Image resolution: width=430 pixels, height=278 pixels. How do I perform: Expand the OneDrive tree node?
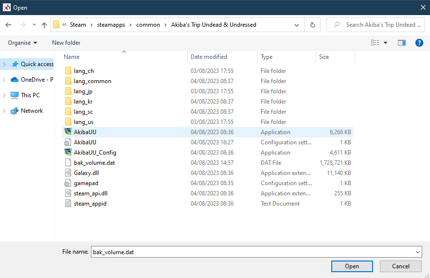[4, 80]
